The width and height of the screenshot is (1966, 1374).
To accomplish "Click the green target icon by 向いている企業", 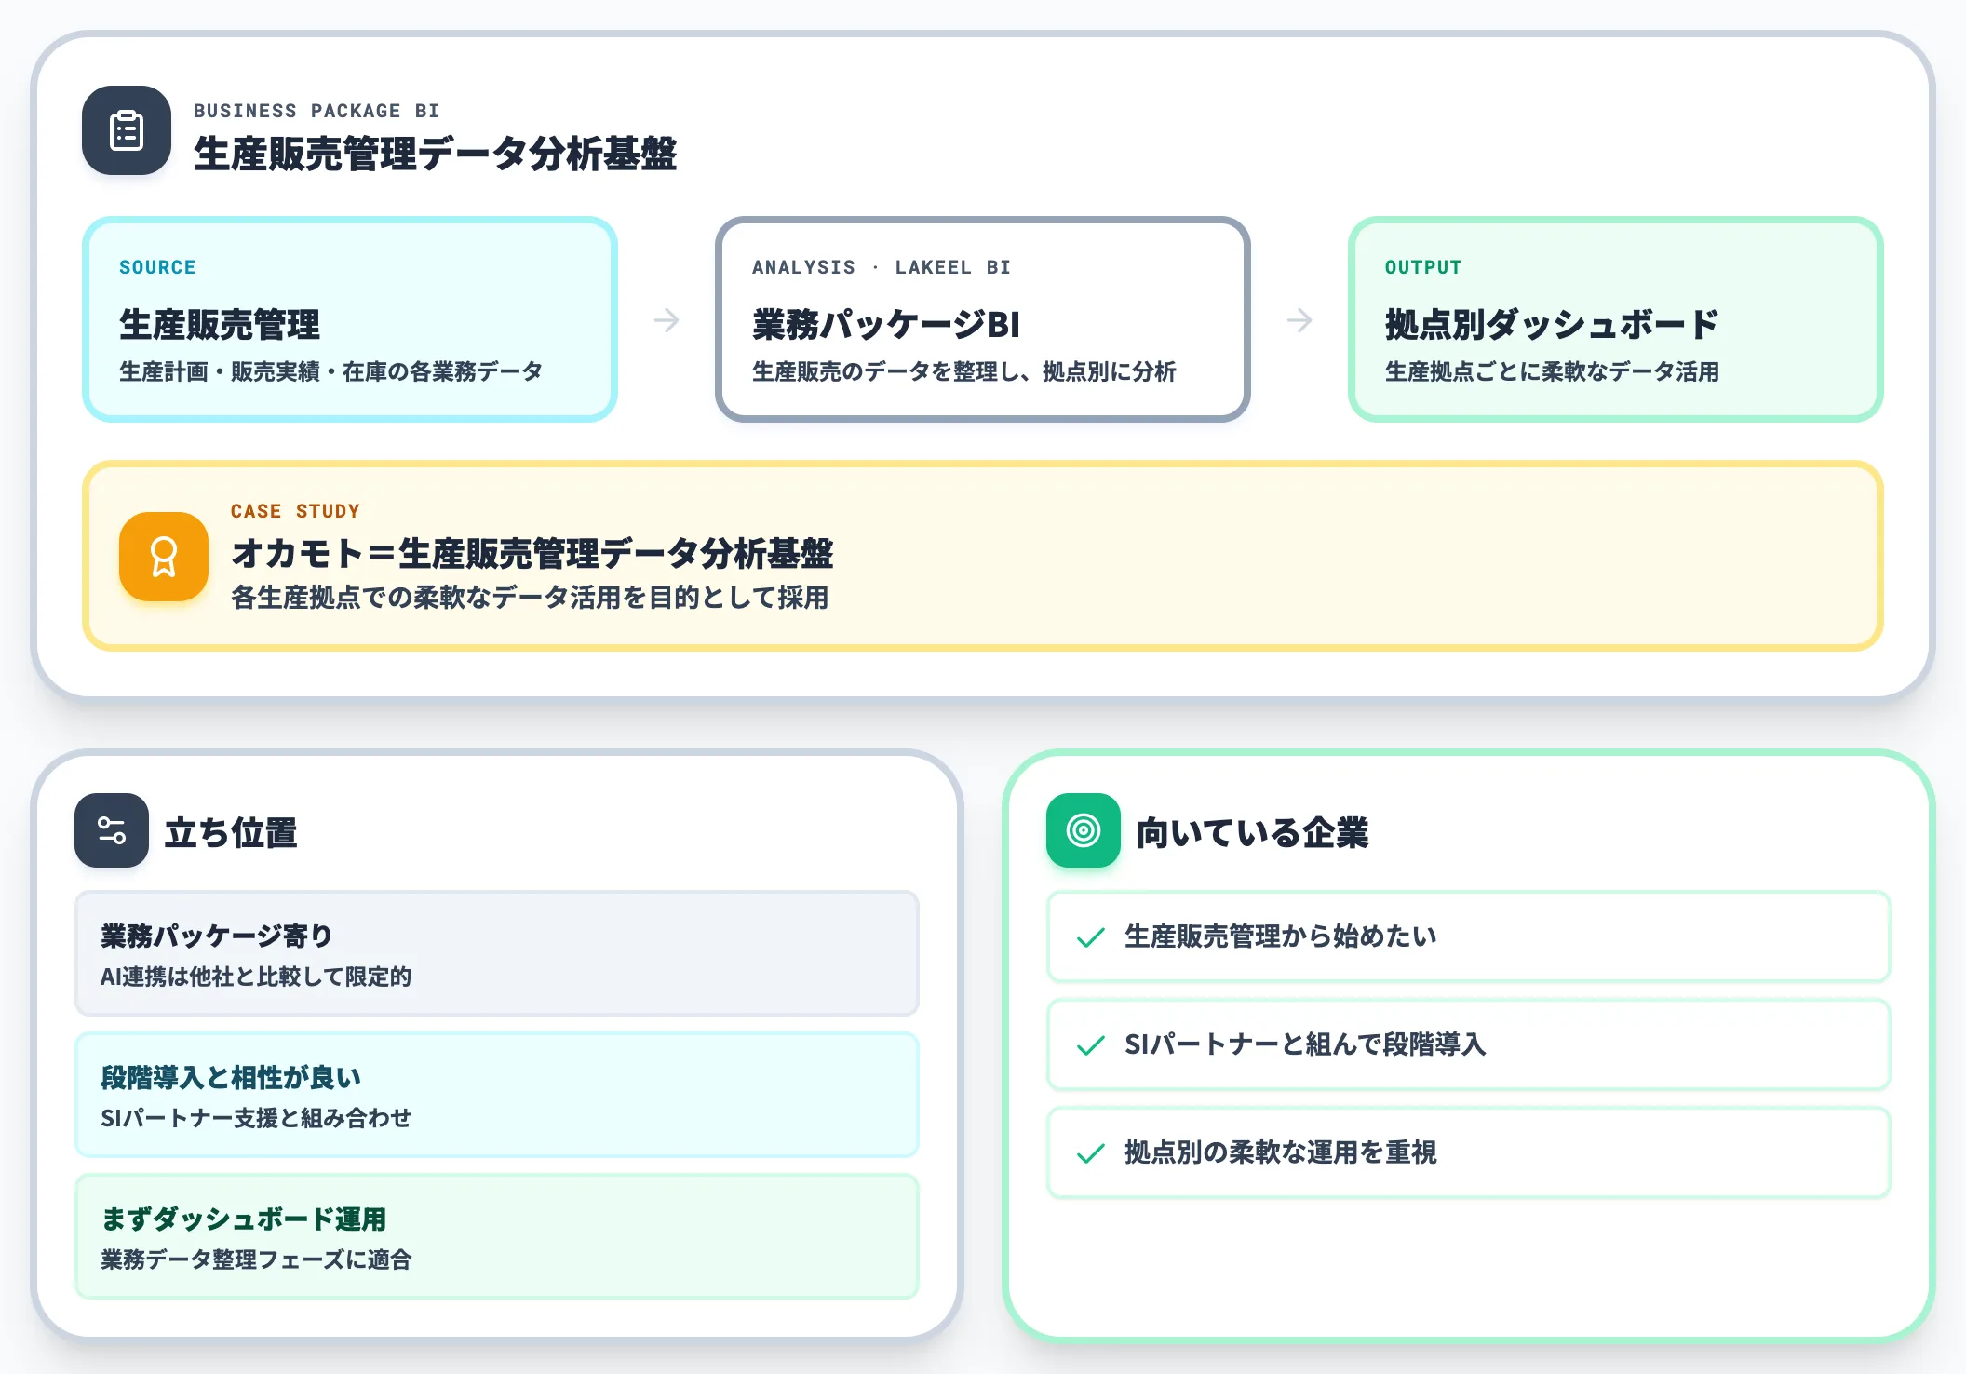I will 1084,830.
